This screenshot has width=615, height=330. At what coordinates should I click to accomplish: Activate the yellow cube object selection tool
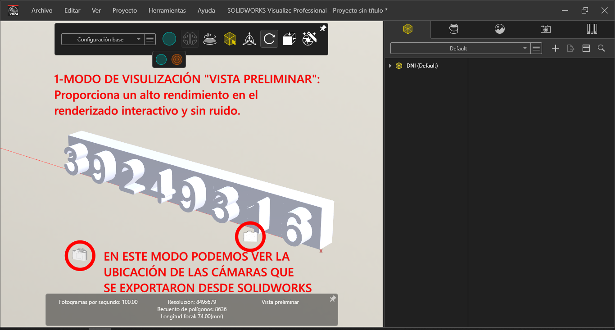click(x=230, y=39)
